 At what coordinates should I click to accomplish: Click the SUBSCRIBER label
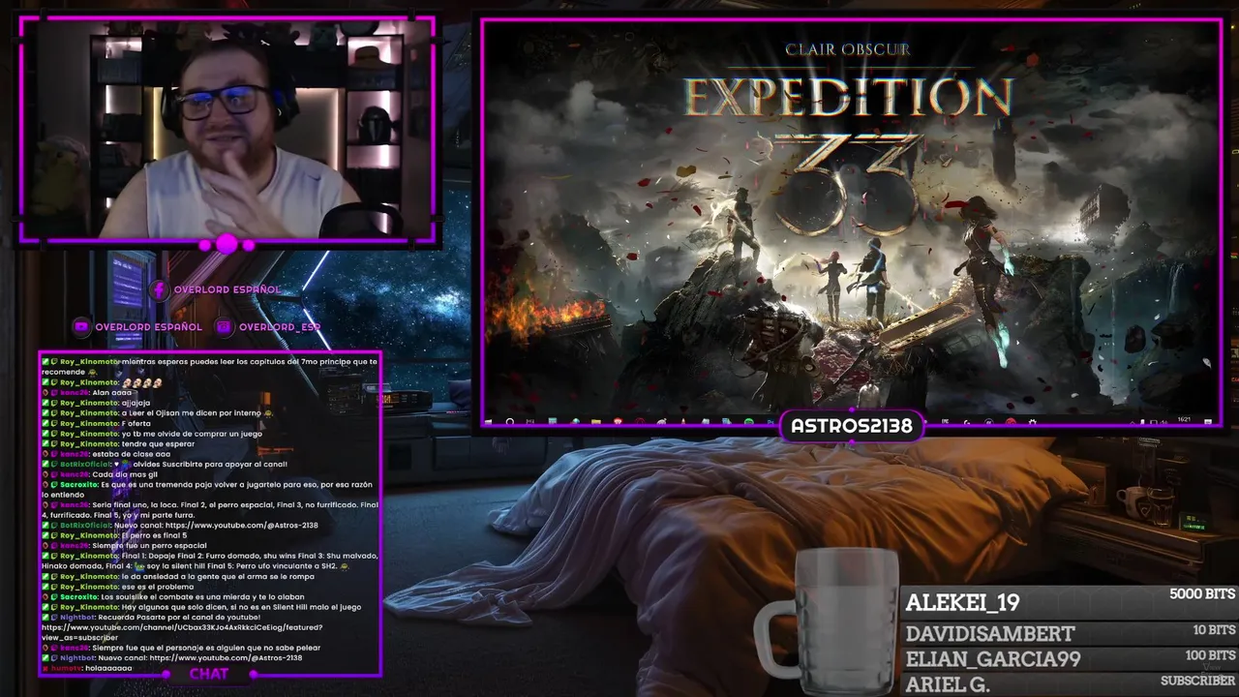[x=1198, y=681]
